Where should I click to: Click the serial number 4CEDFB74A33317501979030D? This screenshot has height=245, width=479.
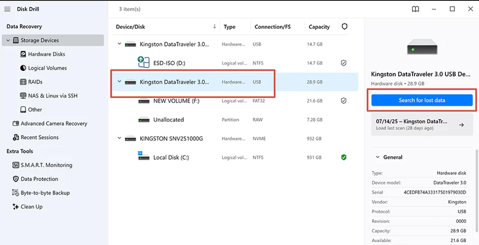pos(435,192)
